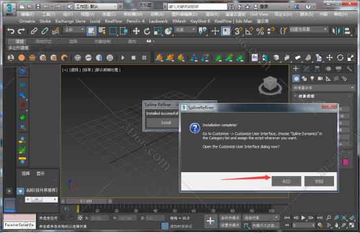Select the Unlink Selection tool

45,31
